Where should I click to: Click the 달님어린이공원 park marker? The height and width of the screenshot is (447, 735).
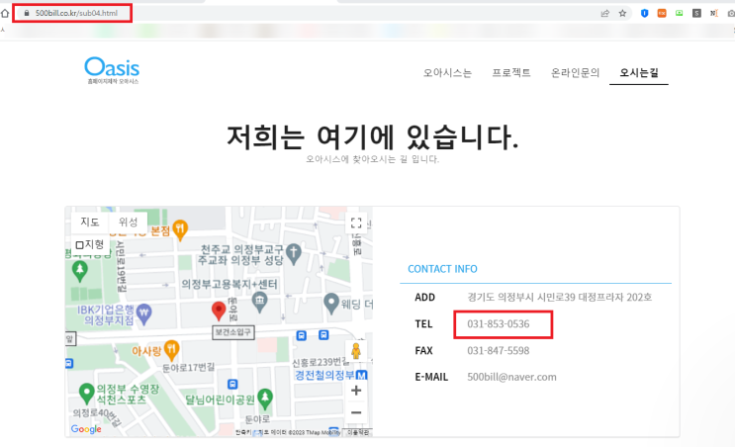coord(265,399)
